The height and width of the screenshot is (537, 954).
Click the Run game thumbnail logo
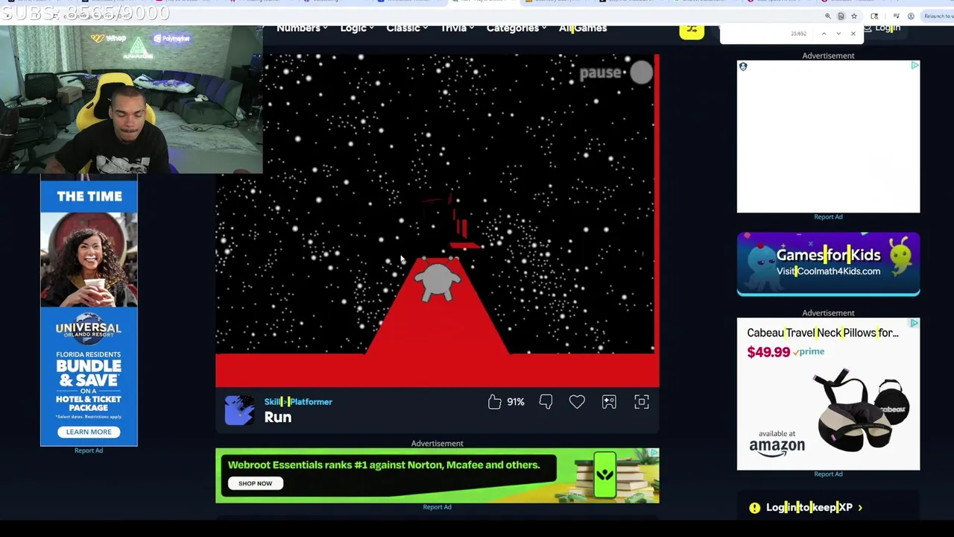click(x=240, y=410)
